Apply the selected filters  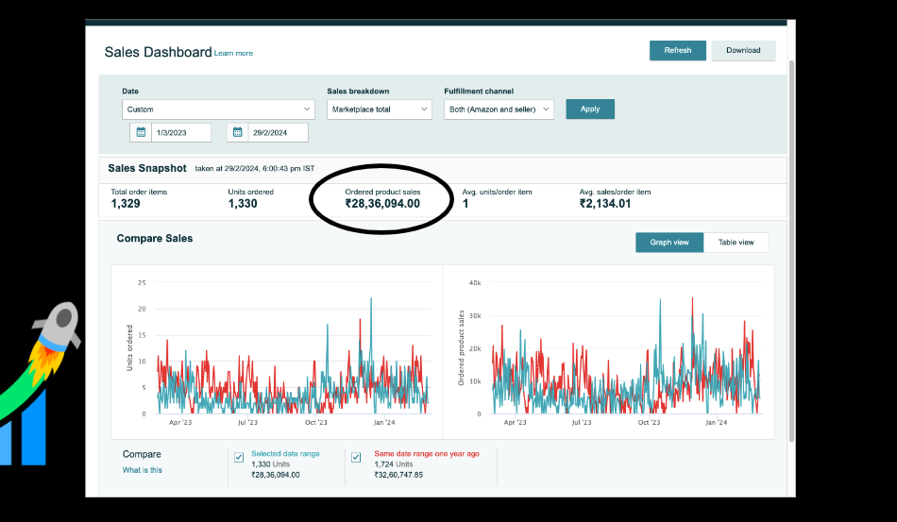tap(590, 109)
